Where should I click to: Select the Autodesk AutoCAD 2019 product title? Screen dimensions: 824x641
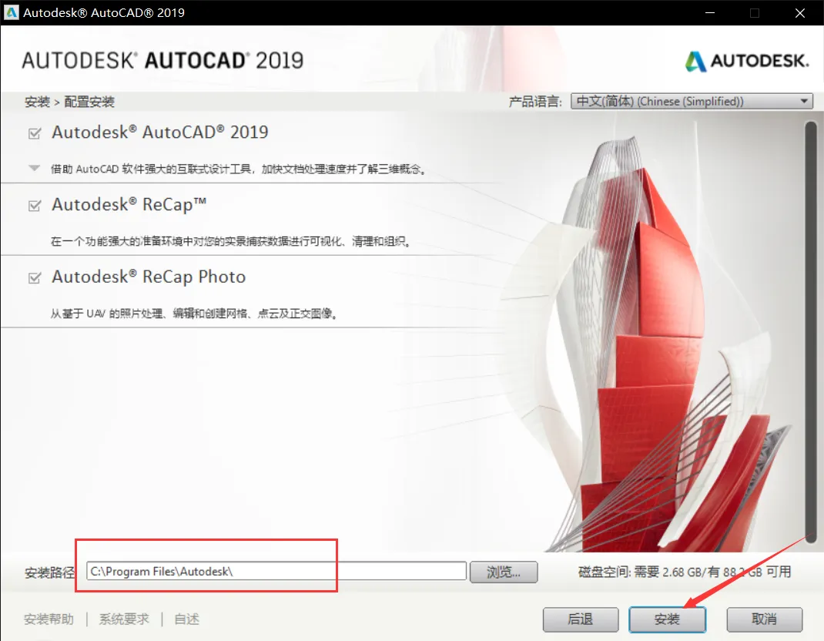click(x=159, y=132)
